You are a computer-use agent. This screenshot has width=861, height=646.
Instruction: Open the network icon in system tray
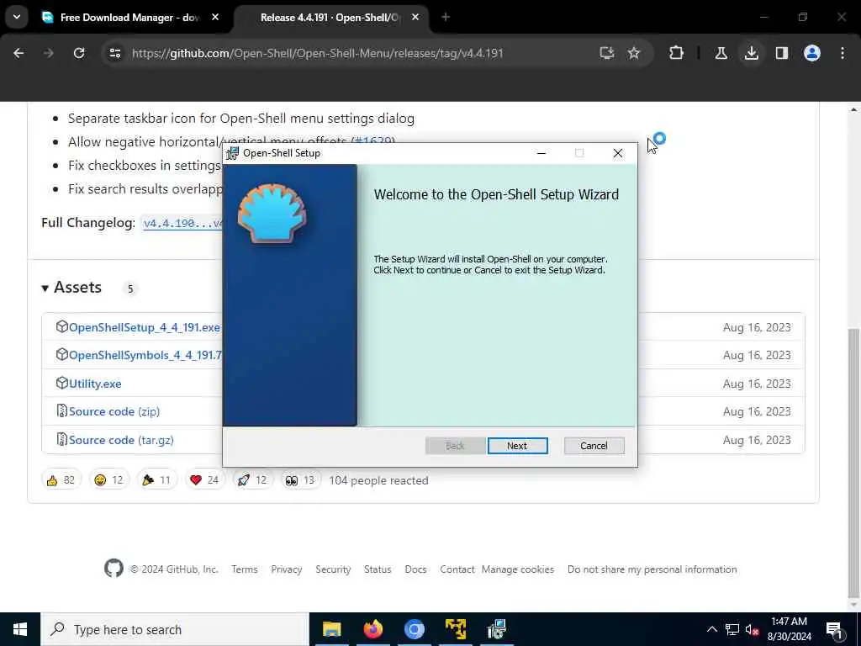(x=732, y=629)
